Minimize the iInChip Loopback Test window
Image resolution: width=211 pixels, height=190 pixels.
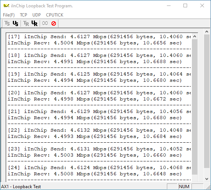pyautogui.click(x=169, y=6)
